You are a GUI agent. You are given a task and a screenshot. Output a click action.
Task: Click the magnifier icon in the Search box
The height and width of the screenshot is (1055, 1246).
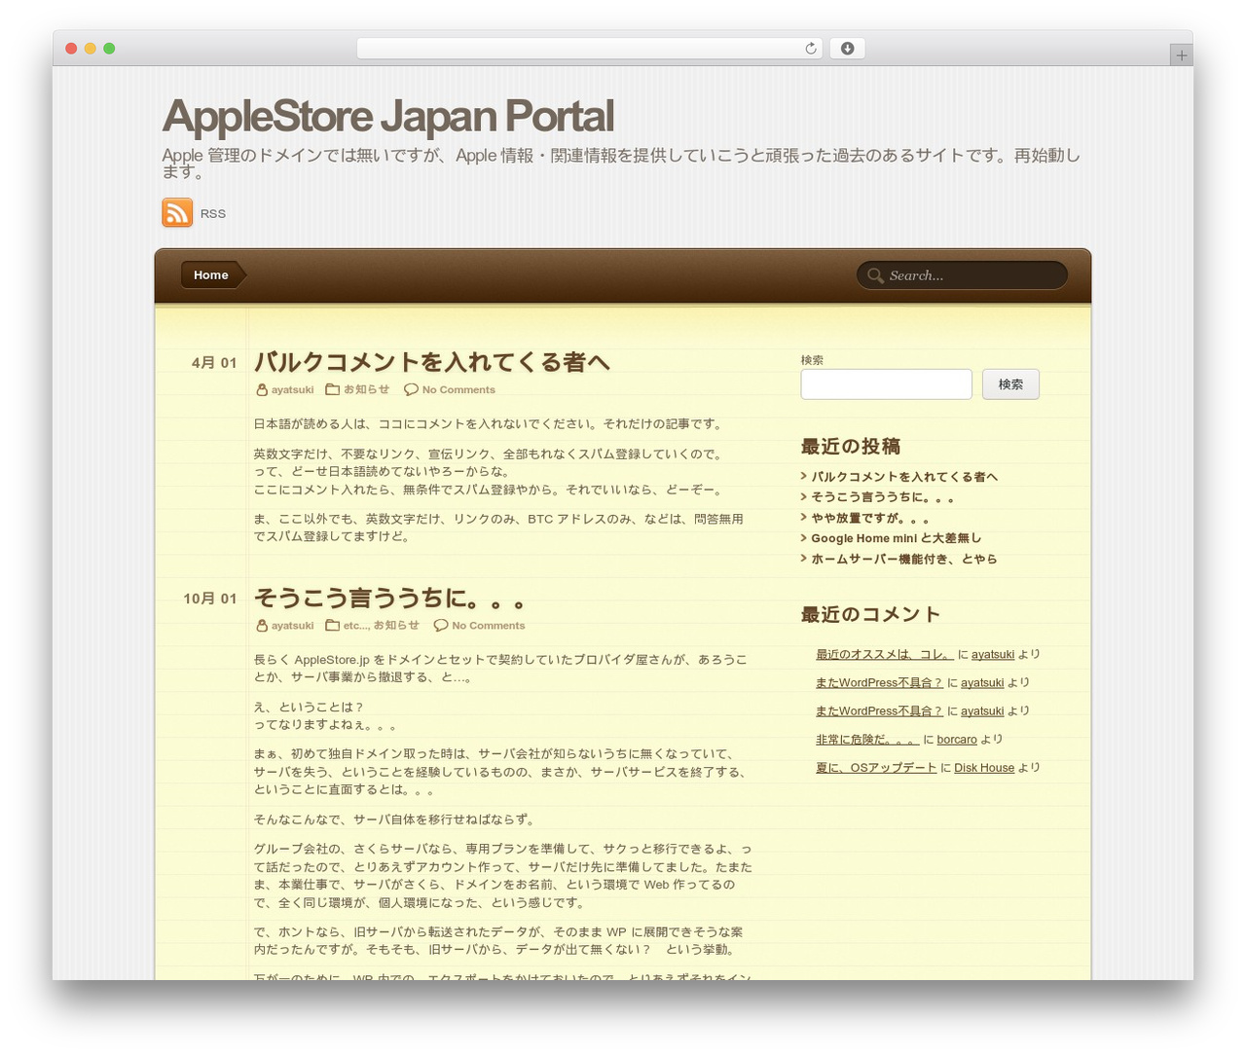pos(875,275)
